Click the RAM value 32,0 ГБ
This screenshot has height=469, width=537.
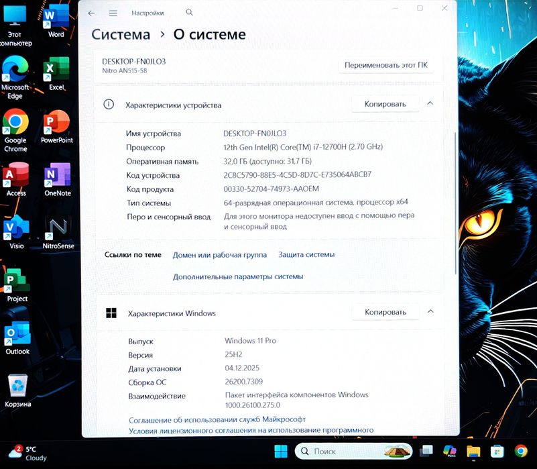point(267,161)
